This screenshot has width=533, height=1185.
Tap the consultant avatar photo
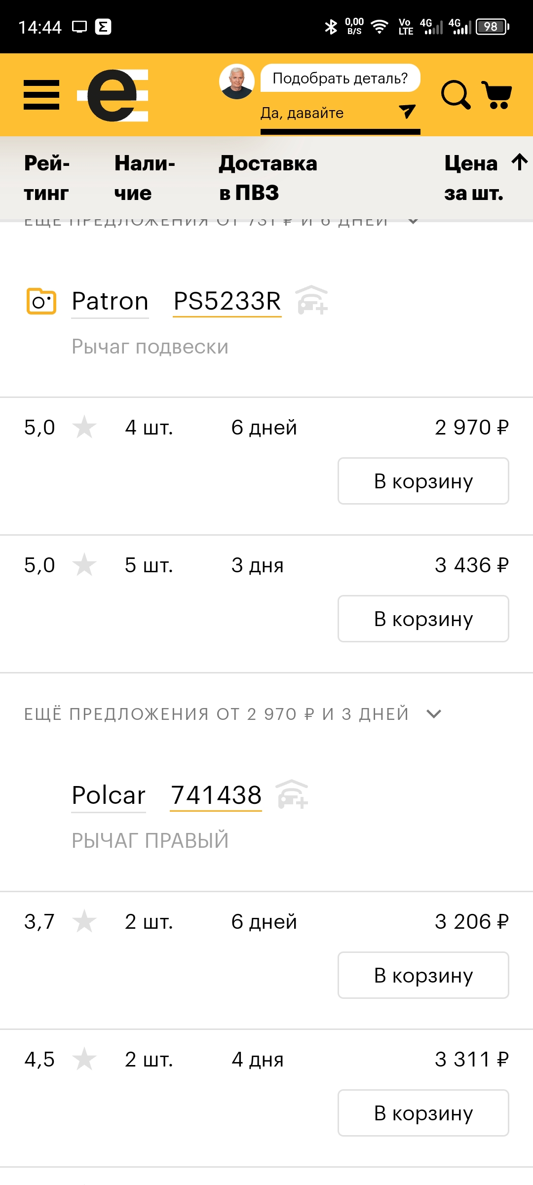tap(237, 81)
